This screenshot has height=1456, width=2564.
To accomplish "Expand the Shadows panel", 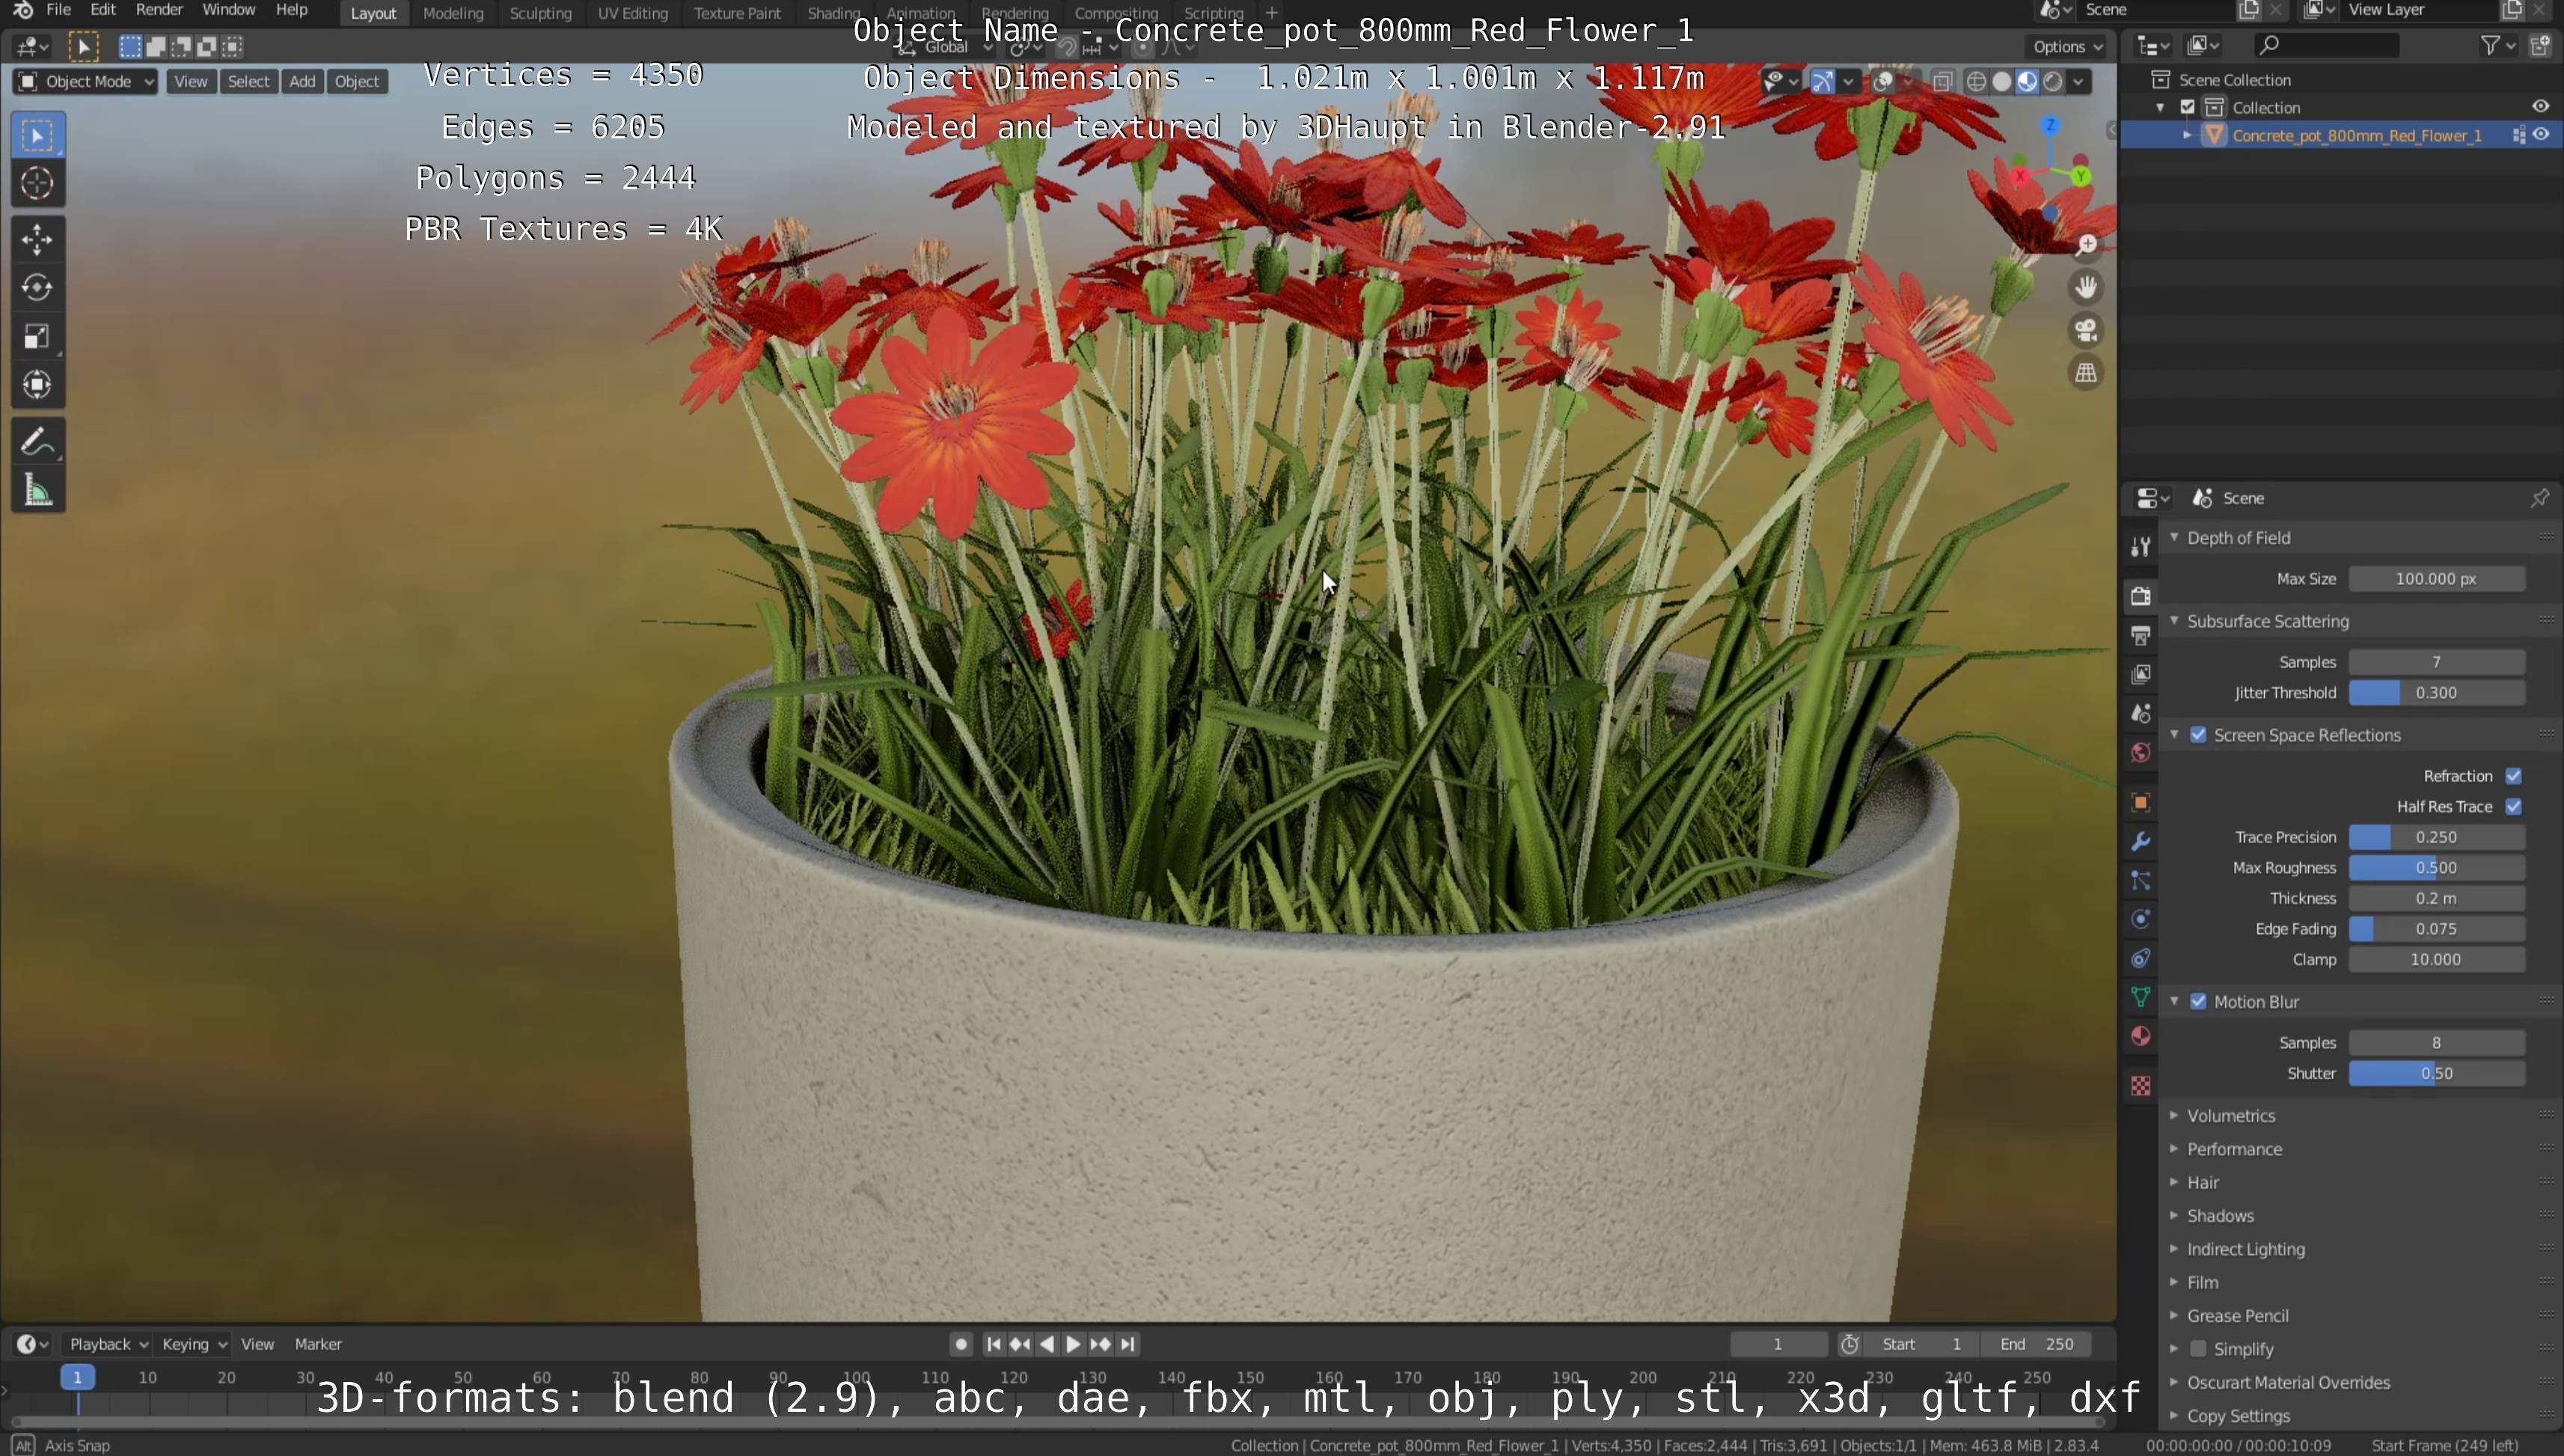I will click(x=2219, y=1217).
